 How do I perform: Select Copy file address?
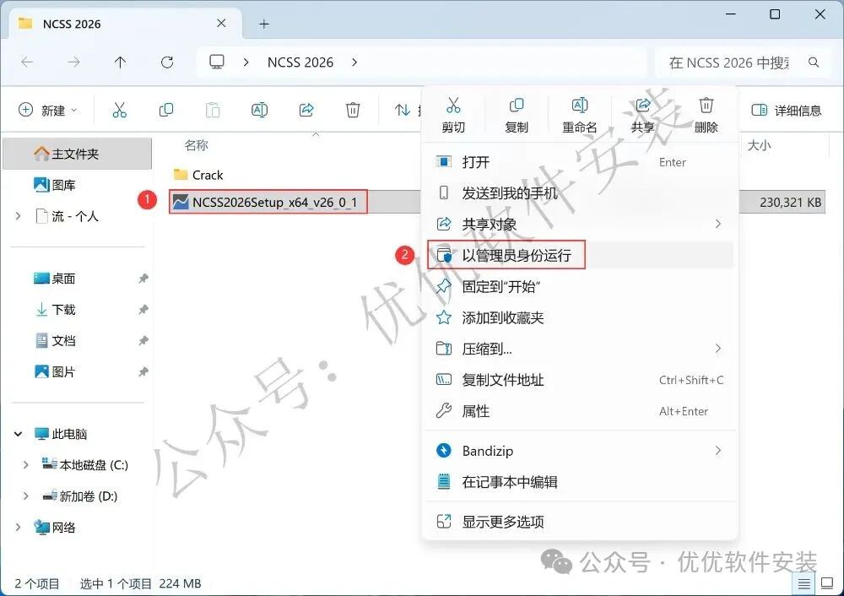coord(580,380)
